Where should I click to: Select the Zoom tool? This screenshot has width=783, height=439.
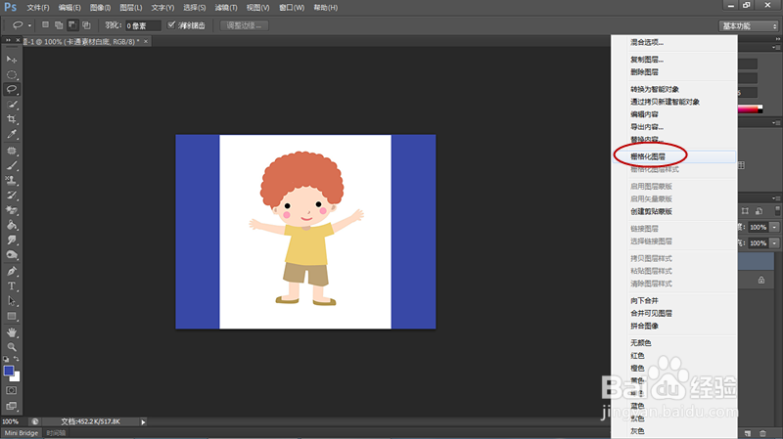[x=12, y=347]
